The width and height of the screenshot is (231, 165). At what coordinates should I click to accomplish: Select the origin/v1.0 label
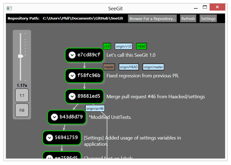124,46
